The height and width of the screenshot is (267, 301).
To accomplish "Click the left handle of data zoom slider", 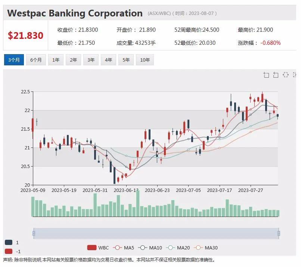I will [34, 233].
